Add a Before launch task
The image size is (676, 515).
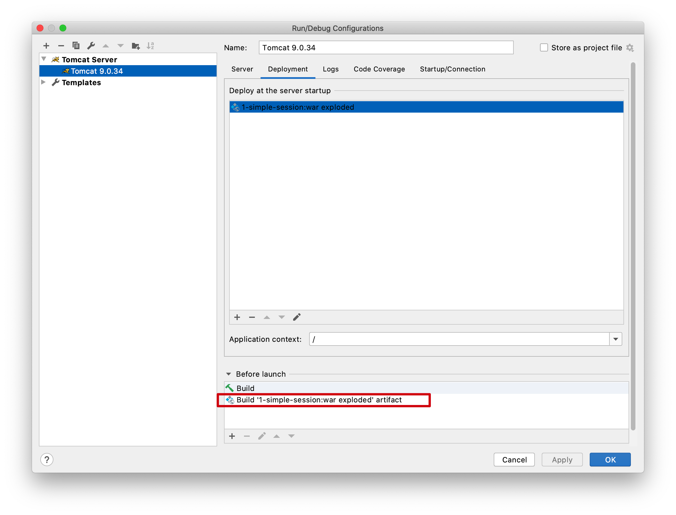click(232, 436)
